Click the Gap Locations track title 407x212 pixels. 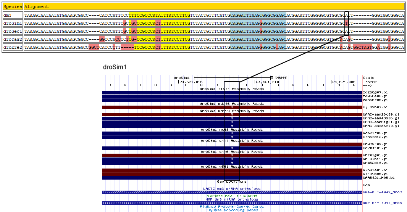232,181
